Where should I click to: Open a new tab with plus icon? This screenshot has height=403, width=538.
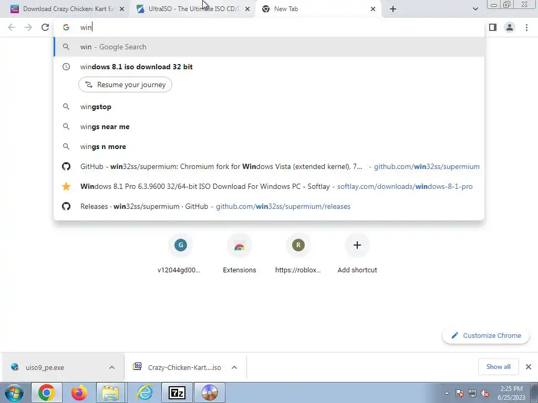coord(393,9)
